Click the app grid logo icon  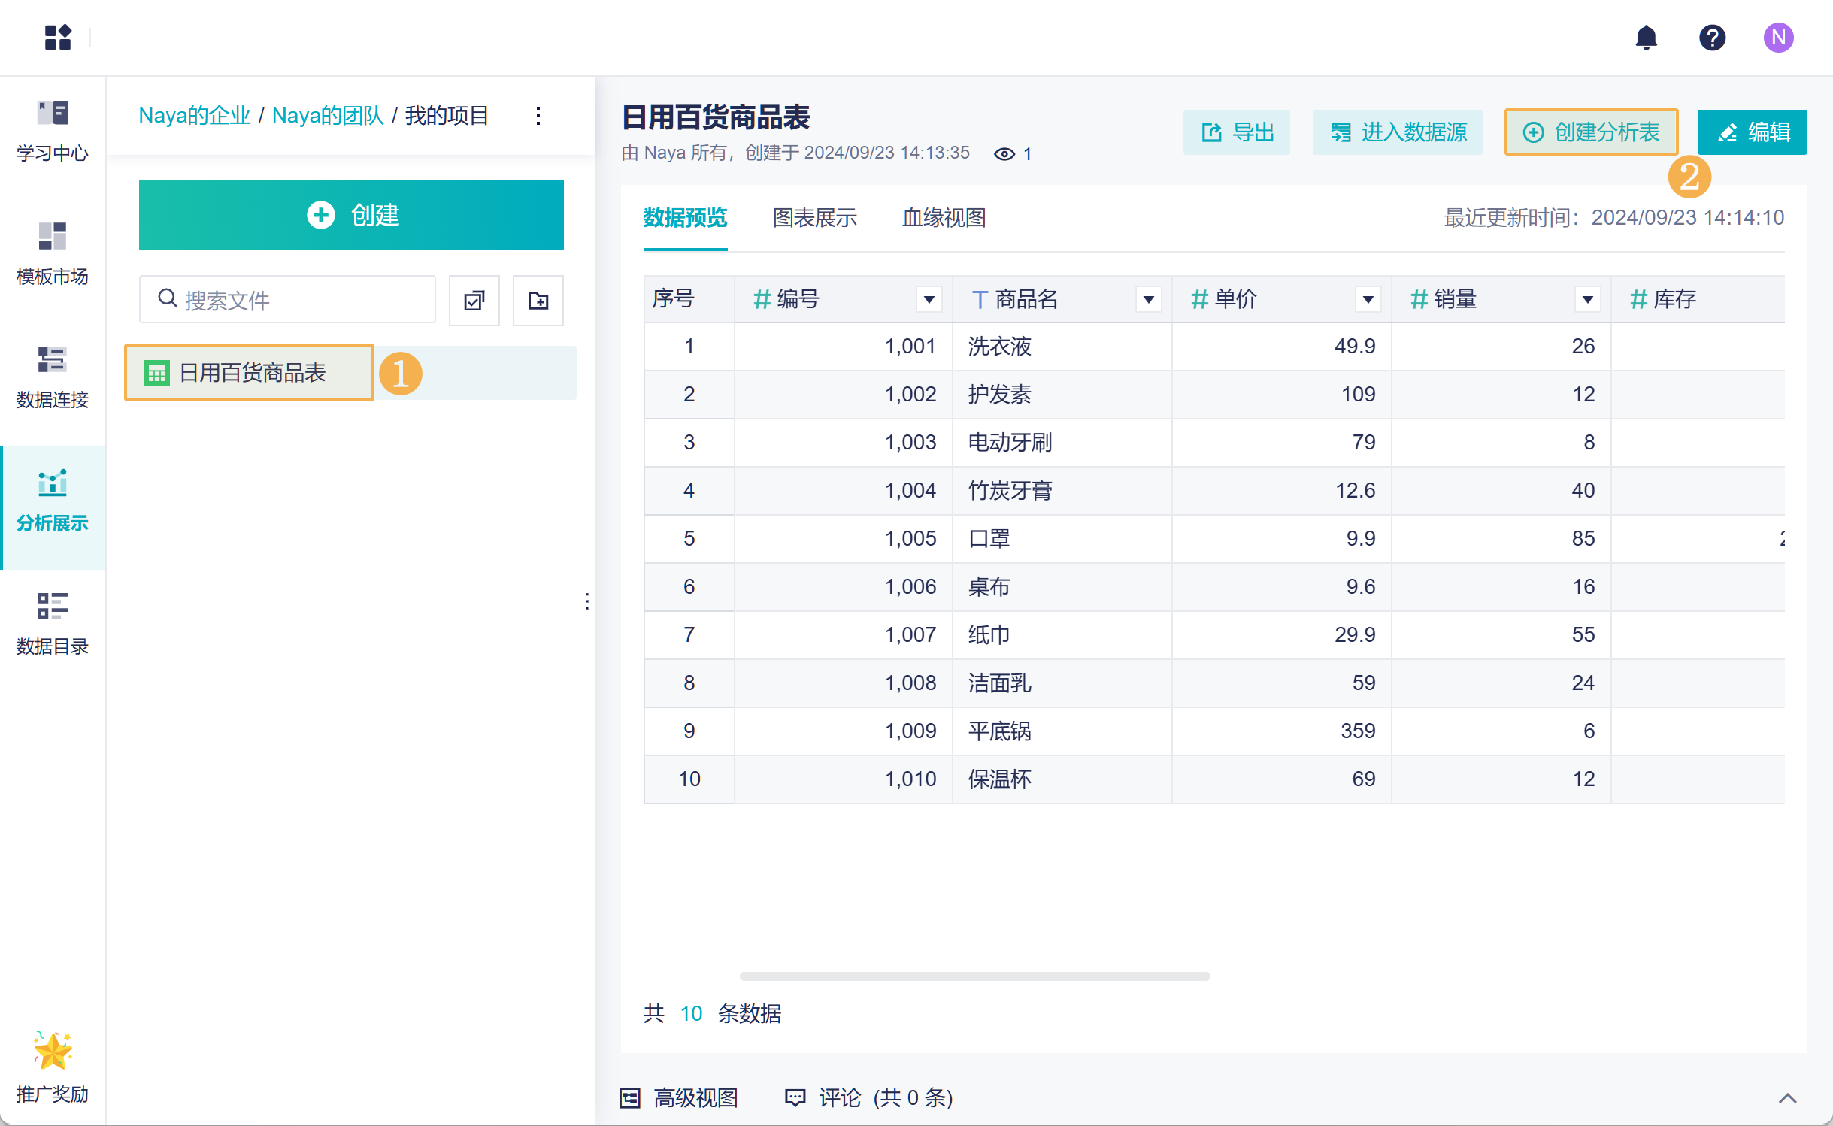(58, 37)
